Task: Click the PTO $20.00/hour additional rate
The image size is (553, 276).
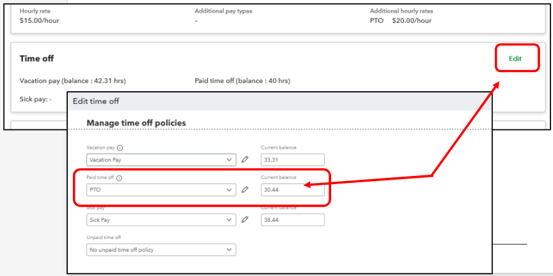Action: click(x=400, y=21)
